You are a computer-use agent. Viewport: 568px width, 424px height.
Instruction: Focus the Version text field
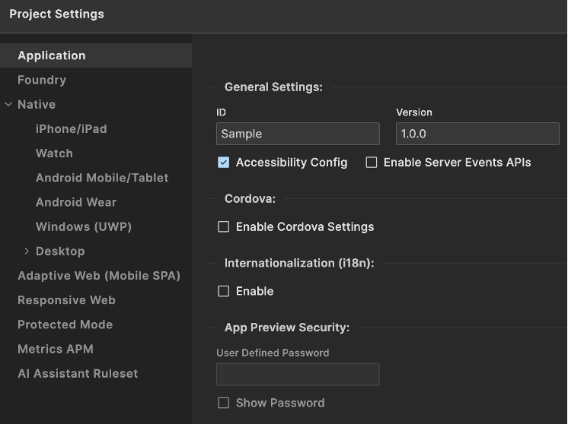(477, 134)
